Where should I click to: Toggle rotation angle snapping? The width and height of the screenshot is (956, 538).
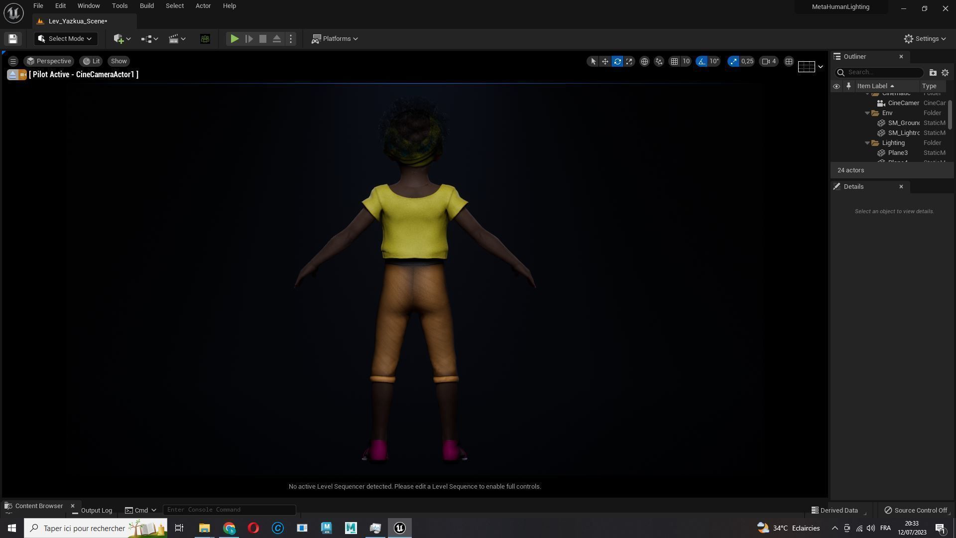(x=702, y=61)
